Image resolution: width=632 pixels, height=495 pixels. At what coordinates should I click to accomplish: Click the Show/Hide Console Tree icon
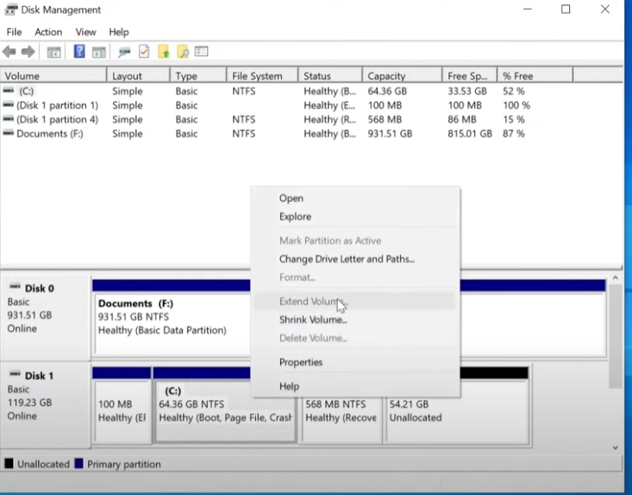[x=53, y=52]
